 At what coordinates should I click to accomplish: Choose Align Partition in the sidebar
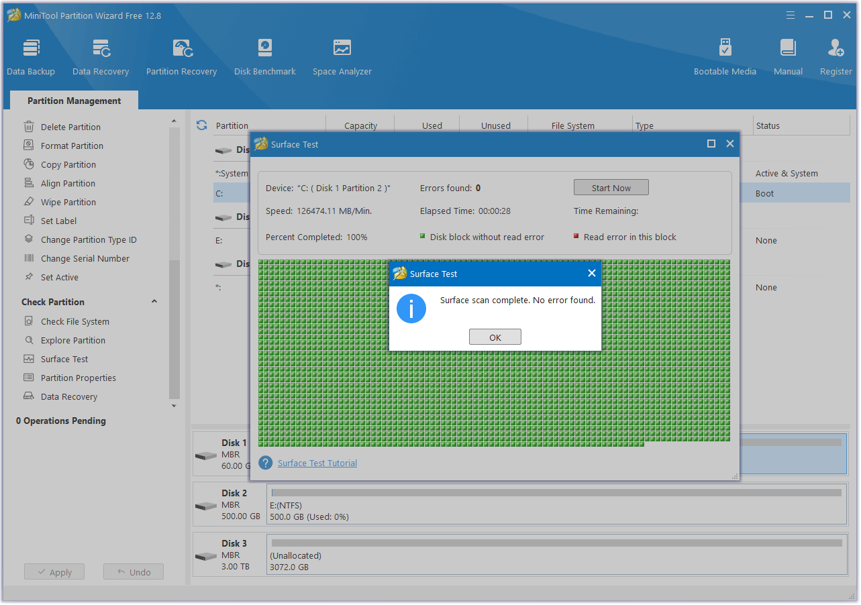pos(68,183)
